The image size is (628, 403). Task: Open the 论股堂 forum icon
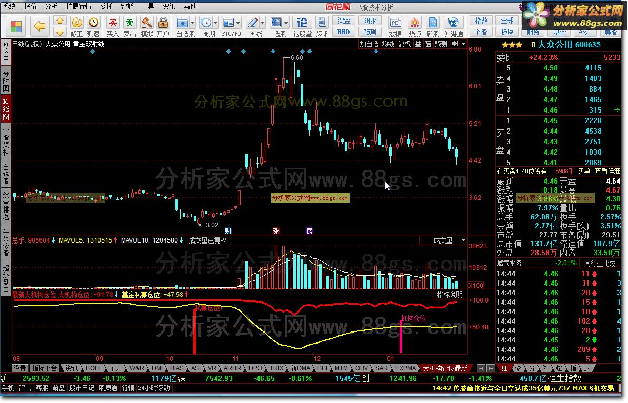point(302,26)
